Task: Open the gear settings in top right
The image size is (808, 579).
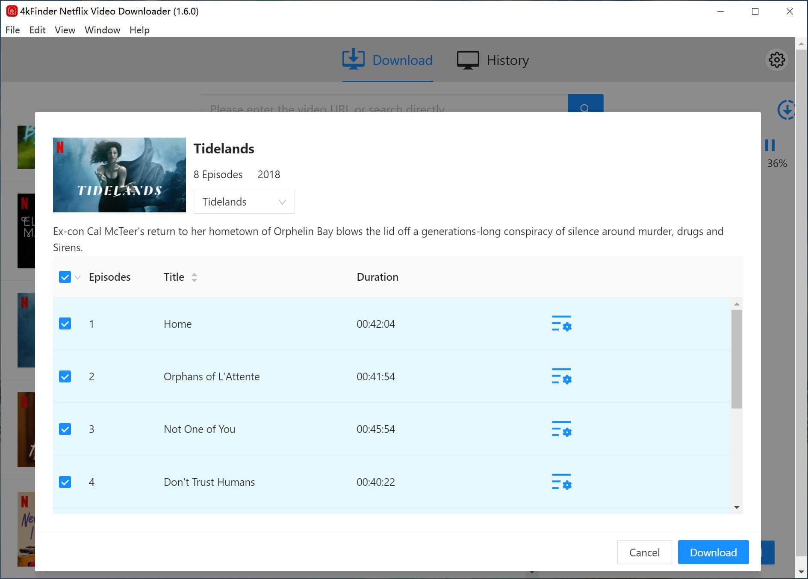Action: coord(776,60)
